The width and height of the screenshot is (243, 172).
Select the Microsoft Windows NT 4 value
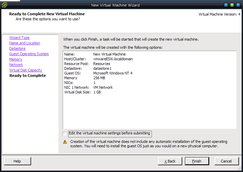pyautogui.click(x=113, y=73)
